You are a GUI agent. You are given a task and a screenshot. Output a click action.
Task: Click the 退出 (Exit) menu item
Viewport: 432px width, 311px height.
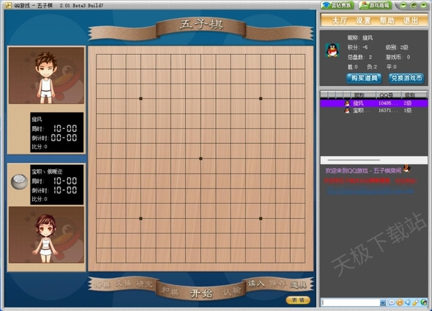point(410,21)
